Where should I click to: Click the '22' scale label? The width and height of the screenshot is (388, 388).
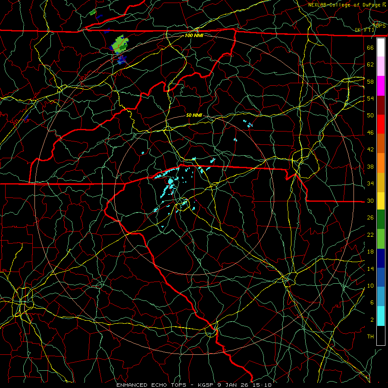coord(370,235)
